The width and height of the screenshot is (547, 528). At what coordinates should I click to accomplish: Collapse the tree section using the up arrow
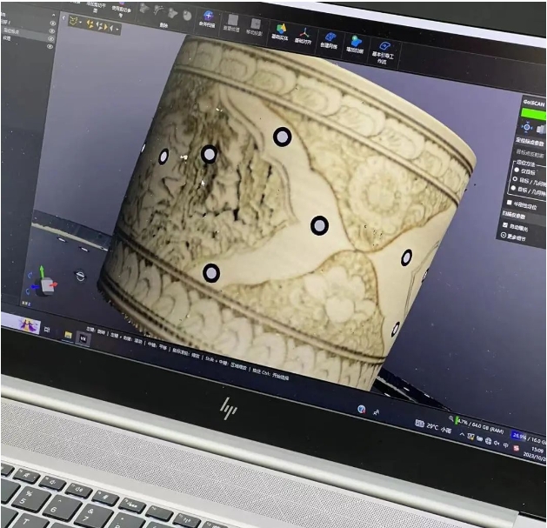[x=53, y=15]
